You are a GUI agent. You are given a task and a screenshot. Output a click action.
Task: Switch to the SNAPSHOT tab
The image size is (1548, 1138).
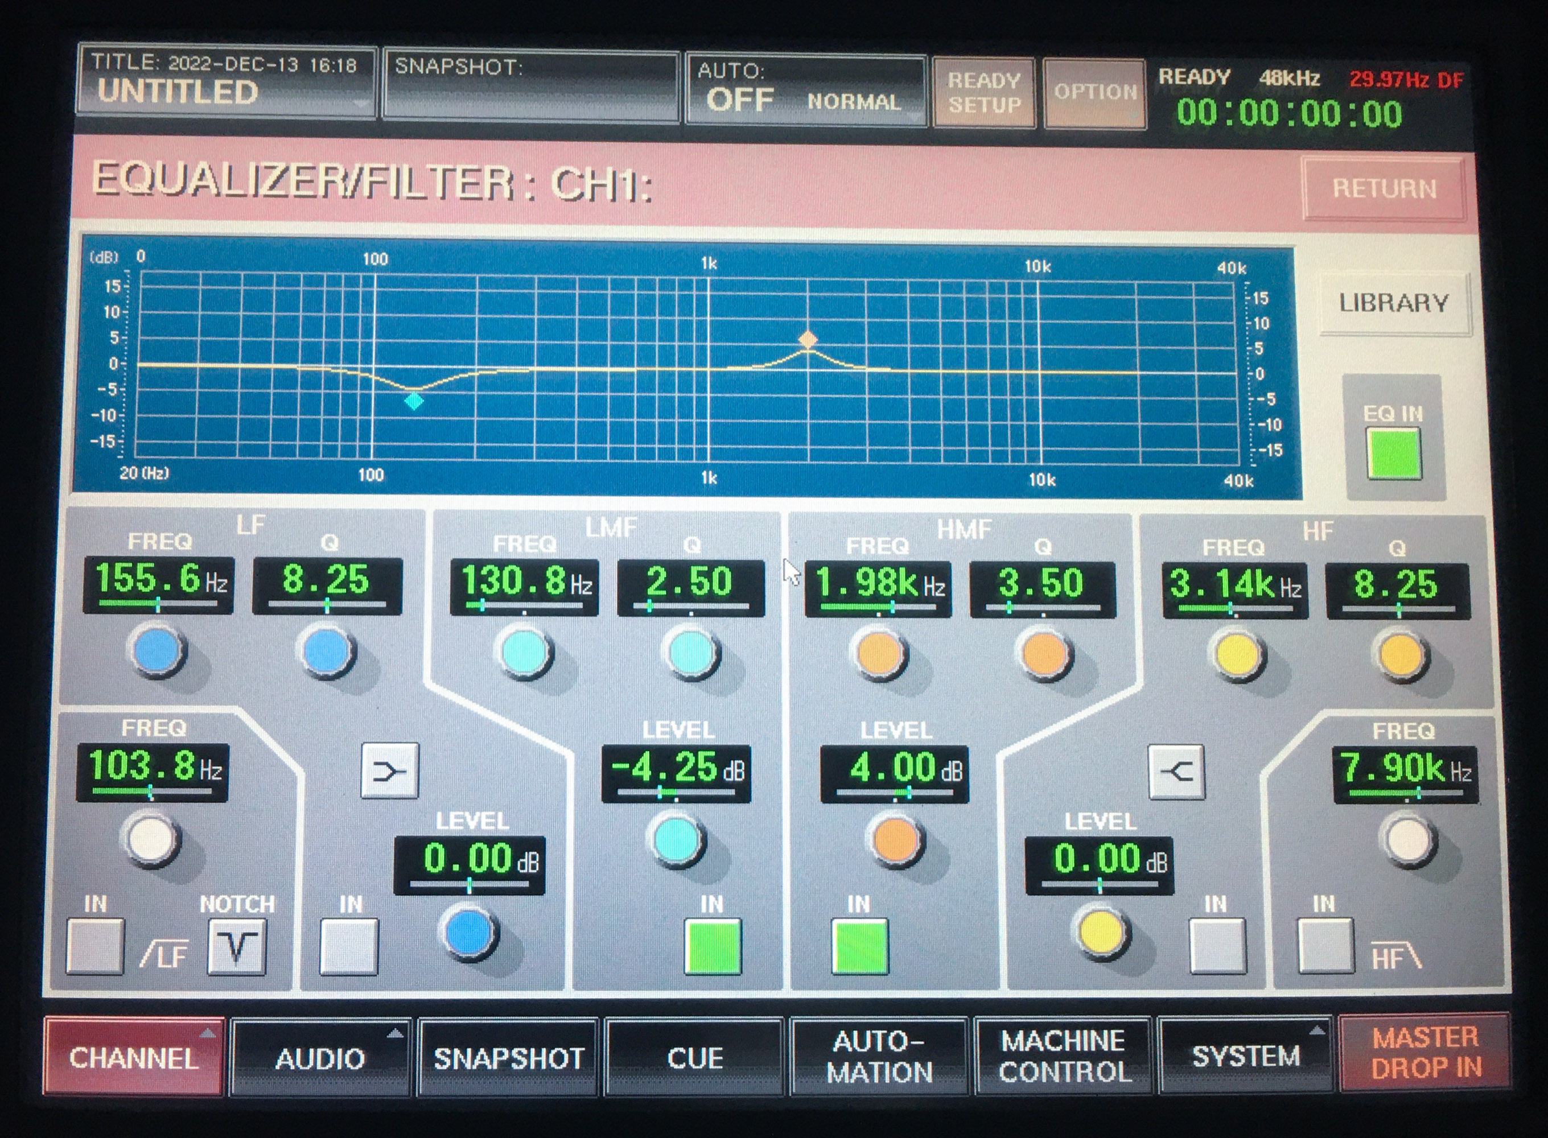[x=510, y=1057]
